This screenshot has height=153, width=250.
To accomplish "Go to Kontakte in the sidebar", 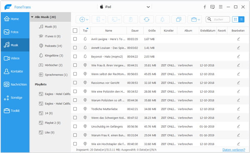I will (x=15, y=71).
